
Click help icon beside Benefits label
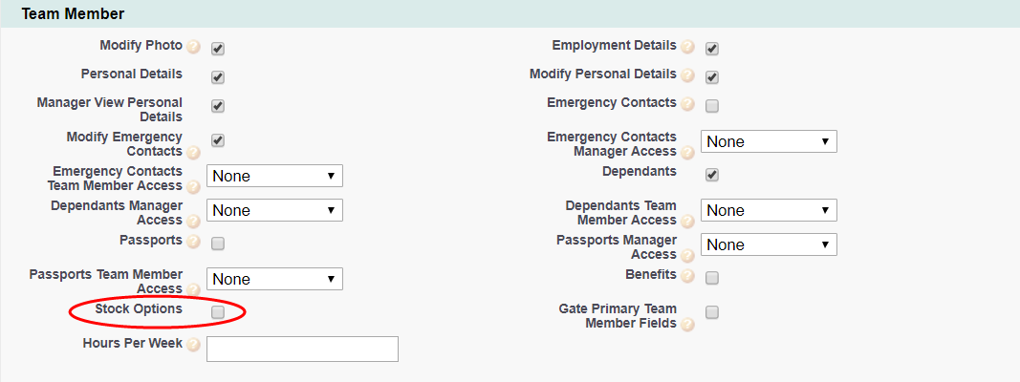687,277
